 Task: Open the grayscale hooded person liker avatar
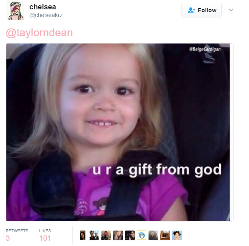click(153, 235)
